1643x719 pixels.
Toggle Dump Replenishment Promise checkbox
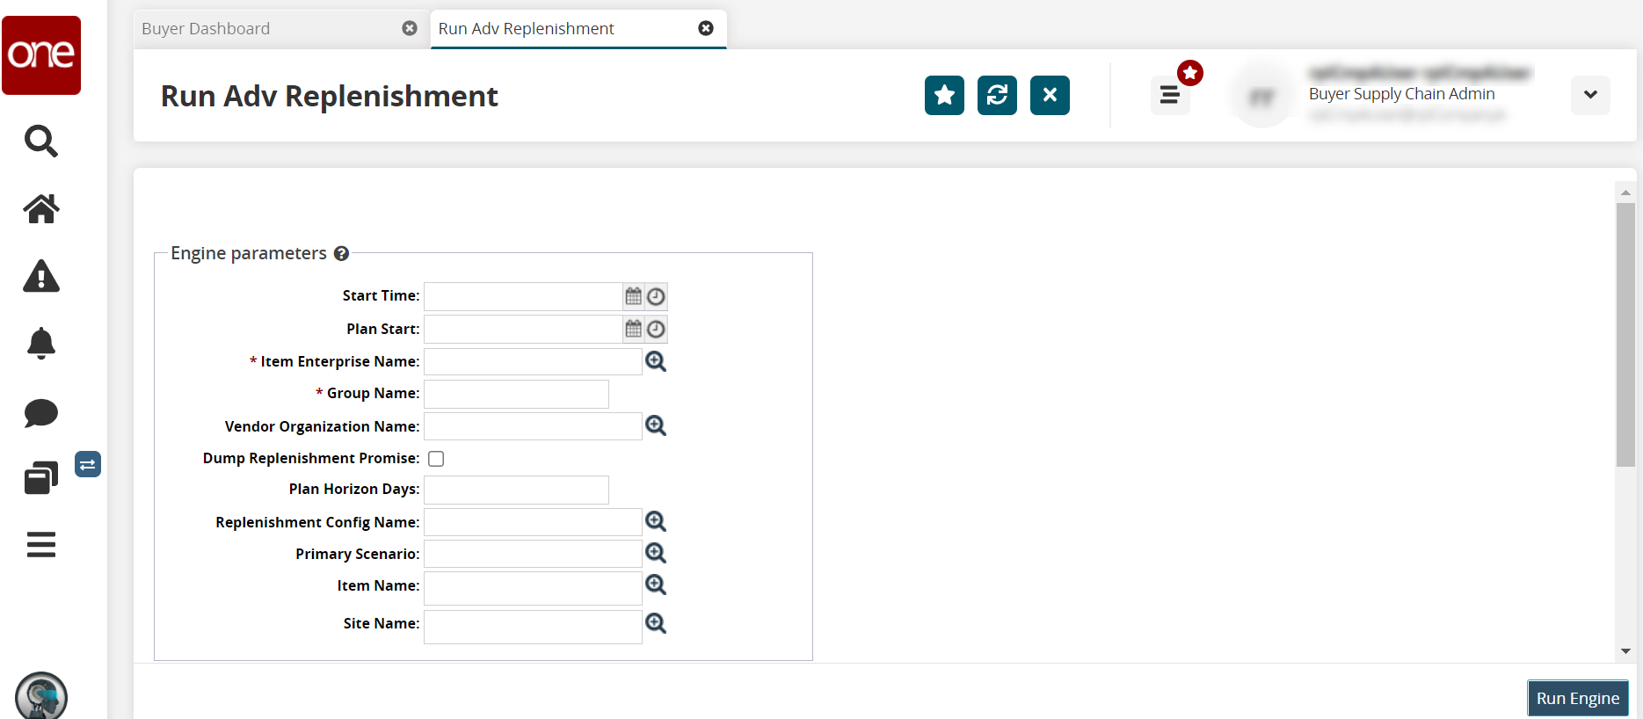point(436,459)
